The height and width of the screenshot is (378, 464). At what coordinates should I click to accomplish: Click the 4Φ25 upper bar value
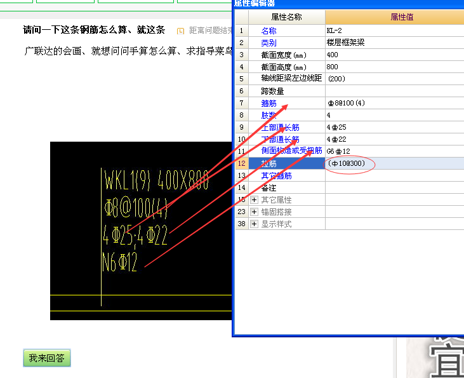coord(394,128)
